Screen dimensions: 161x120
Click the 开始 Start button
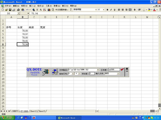click(x=7, y=118)
